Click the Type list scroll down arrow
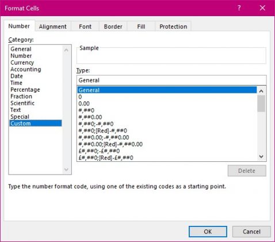Screen dimensions: 275x242 (x=261, y=157)
